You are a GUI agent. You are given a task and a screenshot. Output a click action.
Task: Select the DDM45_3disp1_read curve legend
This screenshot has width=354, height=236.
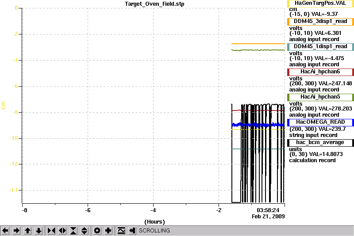tap(320, 22)
